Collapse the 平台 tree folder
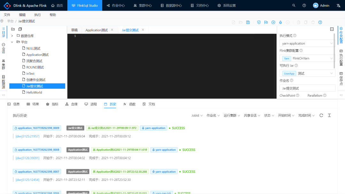The image size is (345, 194). click(12, 42)
